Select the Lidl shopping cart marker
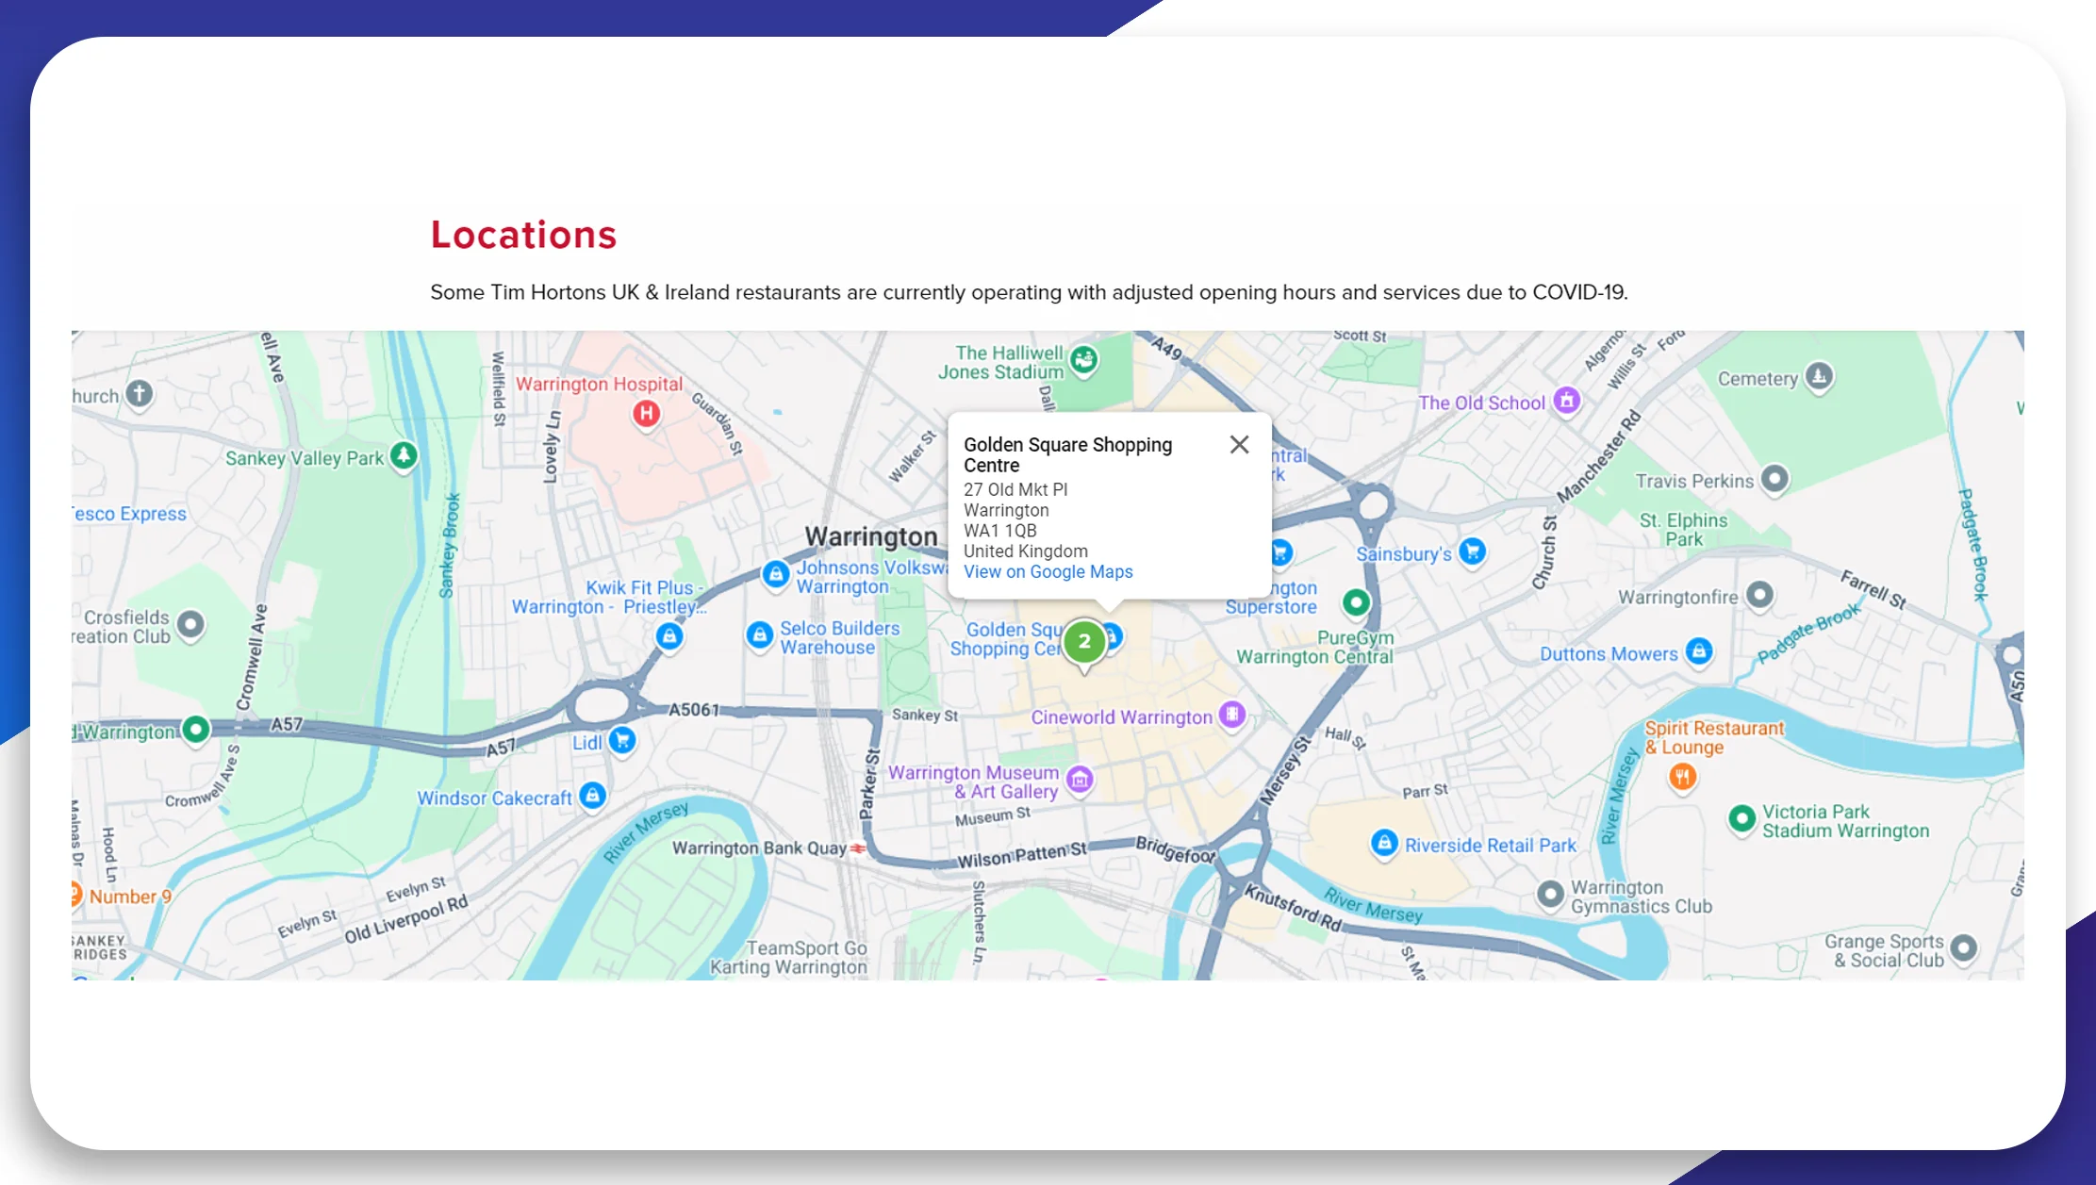Screen dimensions: 2096x1185 coord(621,740)
